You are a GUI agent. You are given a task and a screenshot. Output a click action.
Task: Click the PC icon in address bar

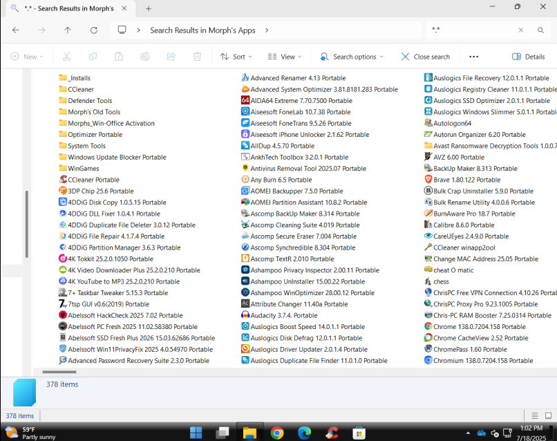point(122,30)
